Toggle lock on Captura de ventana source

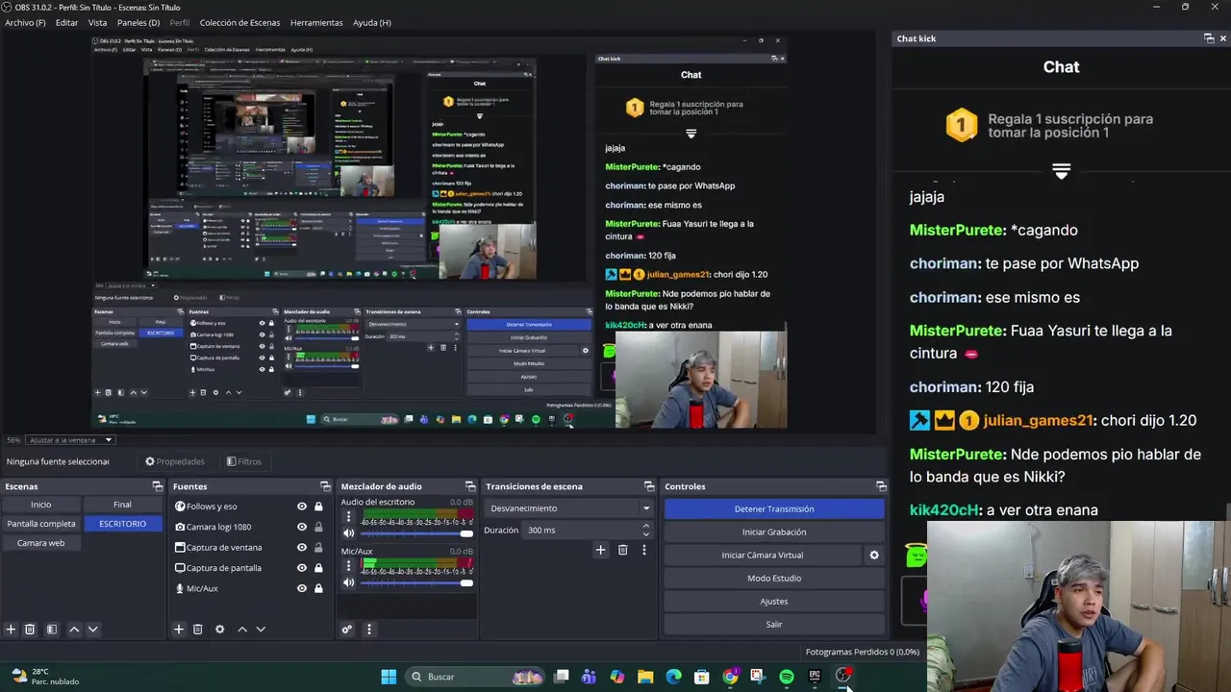(x=318, y=547)
